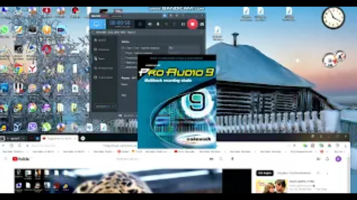The image size is (357, 200).
Task: Select the screen recording mode monitor icon
Action: pos(97,24)
